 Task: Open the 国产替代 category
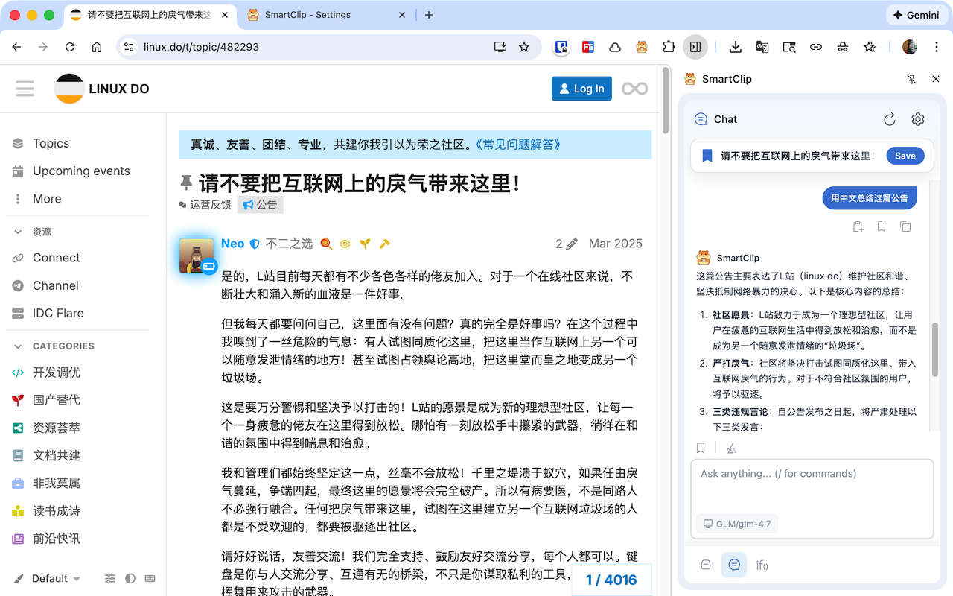tap(56, 400)
